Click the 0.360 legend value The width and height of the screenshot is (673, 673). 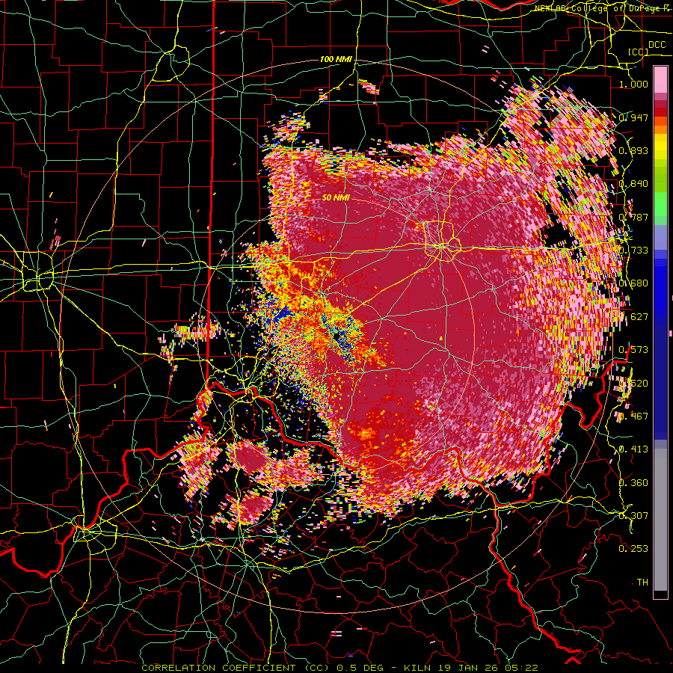(633, 483)
